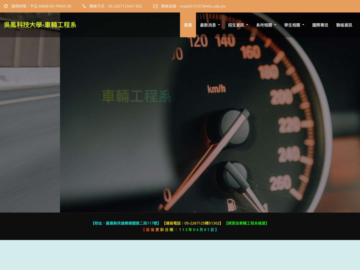Open the 國際專班 page
360x270 pixels.
point(320,25)
